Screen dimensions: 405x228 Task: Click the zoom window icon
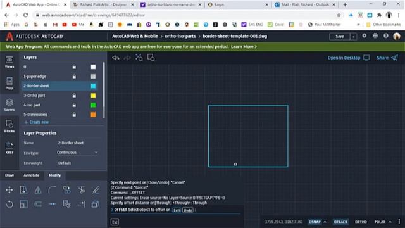pos(151,58)
